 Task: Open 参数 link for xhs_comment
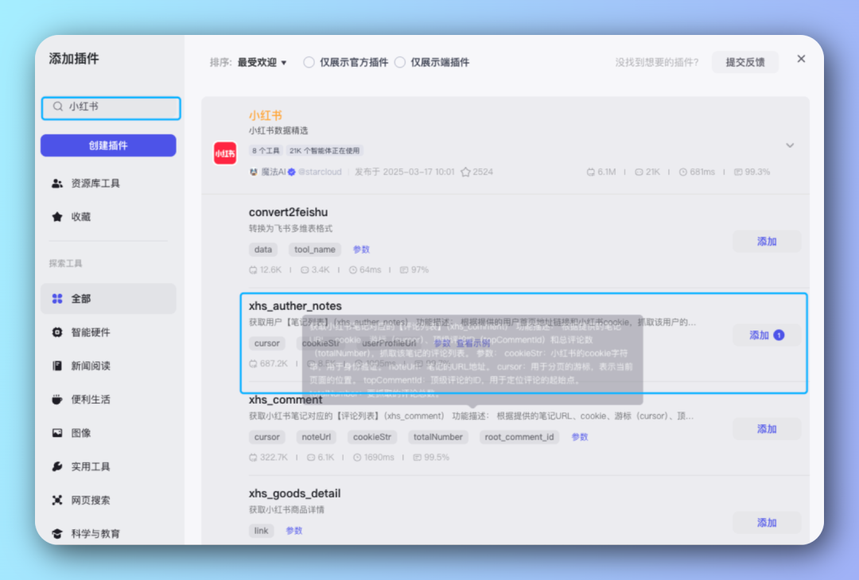pyautogui.click(x=580, y=437)
